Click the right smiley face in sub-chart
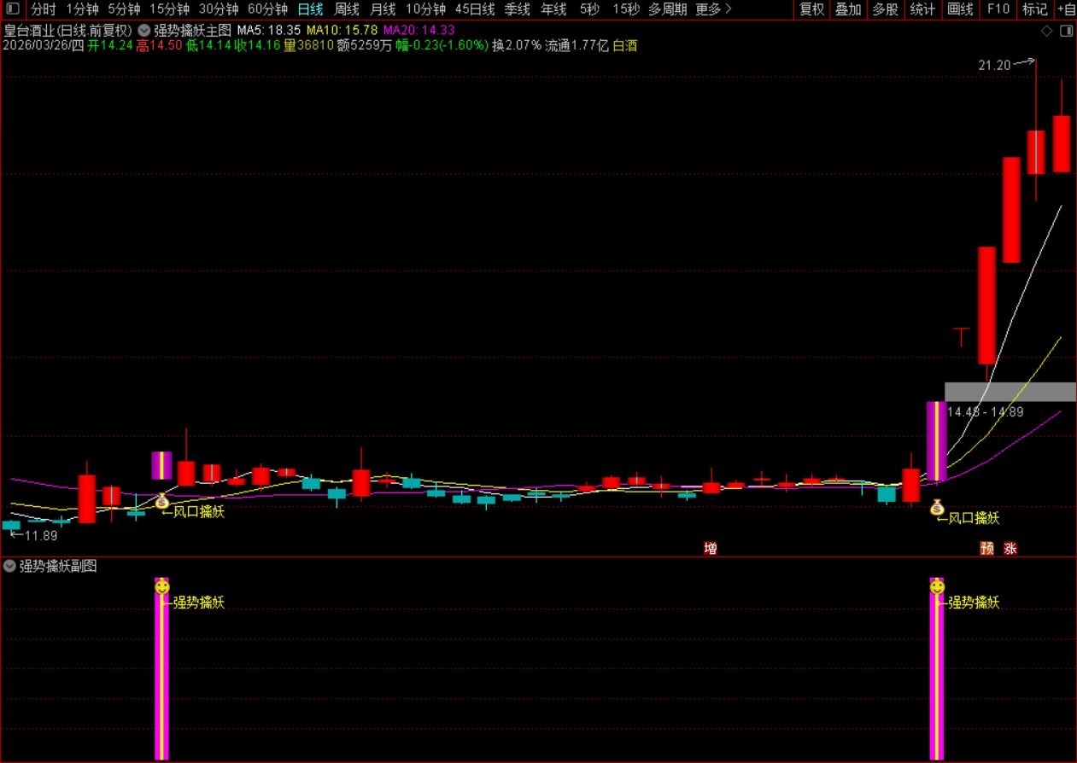This screenshot has width=1077, height=763. pos(937,586)
